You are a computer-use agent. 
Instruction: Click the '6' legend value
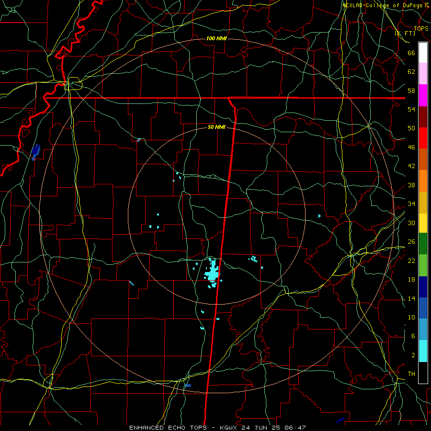point(413,336)
